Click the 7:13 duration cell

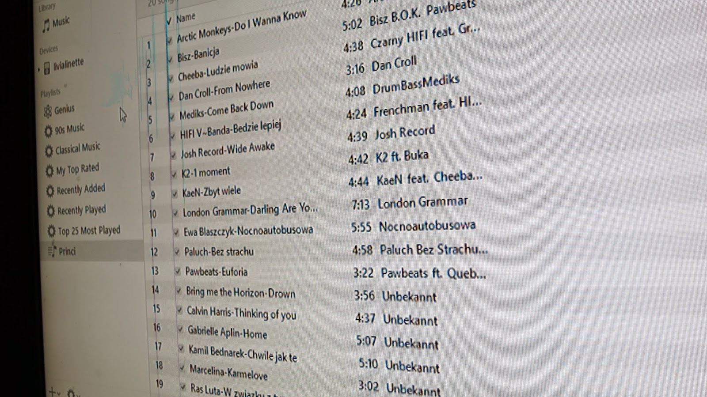(x=361, y=204)
